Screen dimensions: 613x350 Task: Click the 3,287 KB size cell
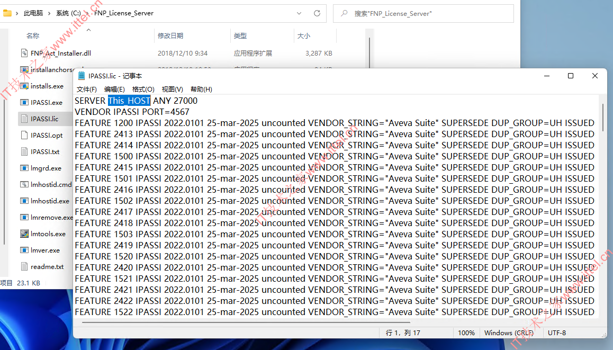click(319, 53)
